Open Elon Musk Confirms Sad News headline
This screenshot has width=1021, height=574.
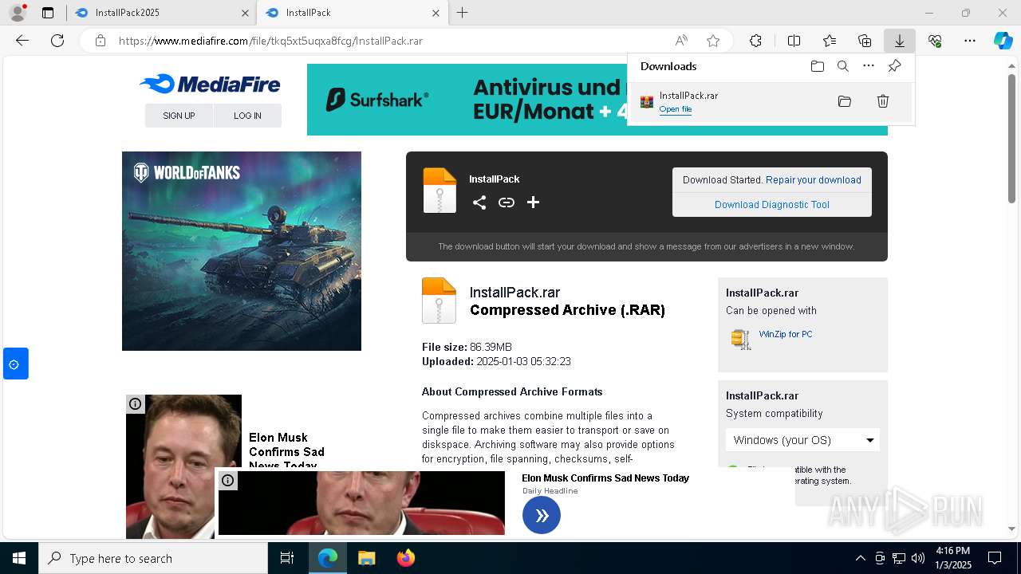point(605,478)
